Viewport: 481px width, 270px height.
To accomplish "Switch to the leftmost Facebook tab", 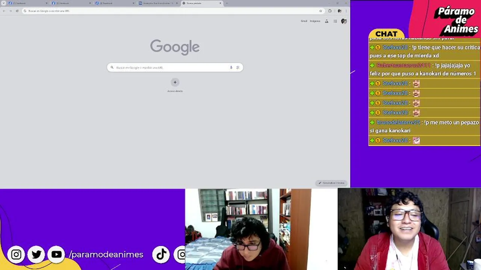I will pyautogui.click(x=28, y=3).
